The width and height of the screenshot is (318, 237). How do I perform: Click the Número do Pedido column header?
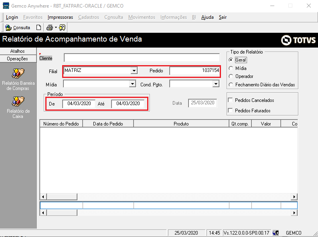click(61, 123)
